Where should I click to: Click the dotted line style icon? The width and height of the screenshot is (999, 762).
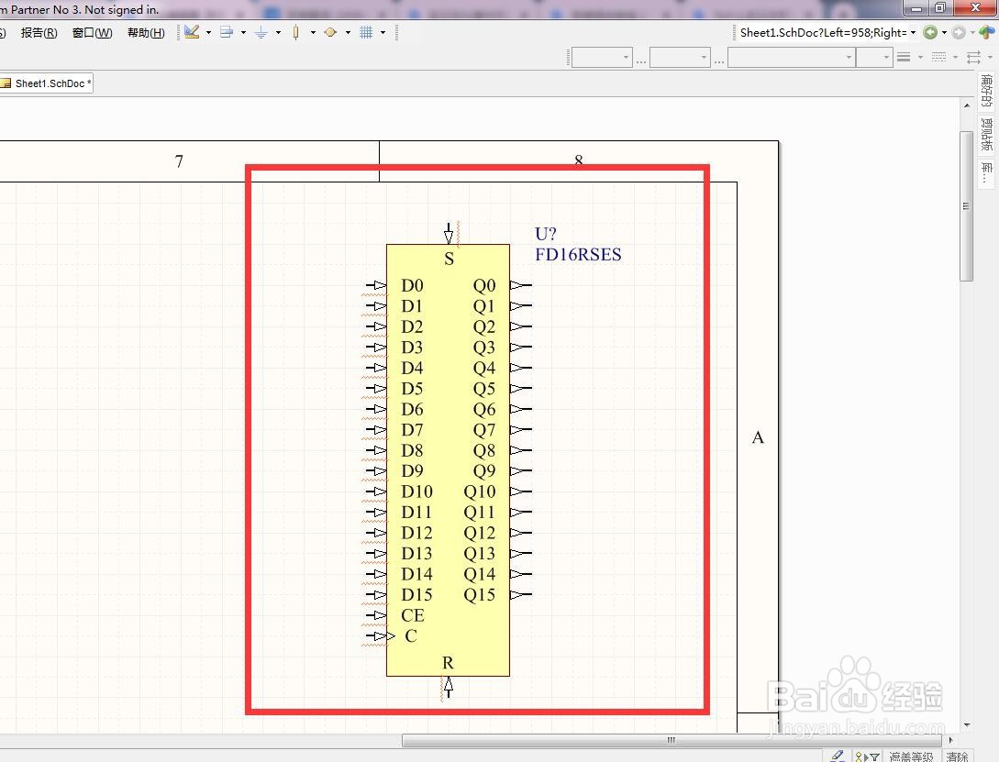(938, 57)
